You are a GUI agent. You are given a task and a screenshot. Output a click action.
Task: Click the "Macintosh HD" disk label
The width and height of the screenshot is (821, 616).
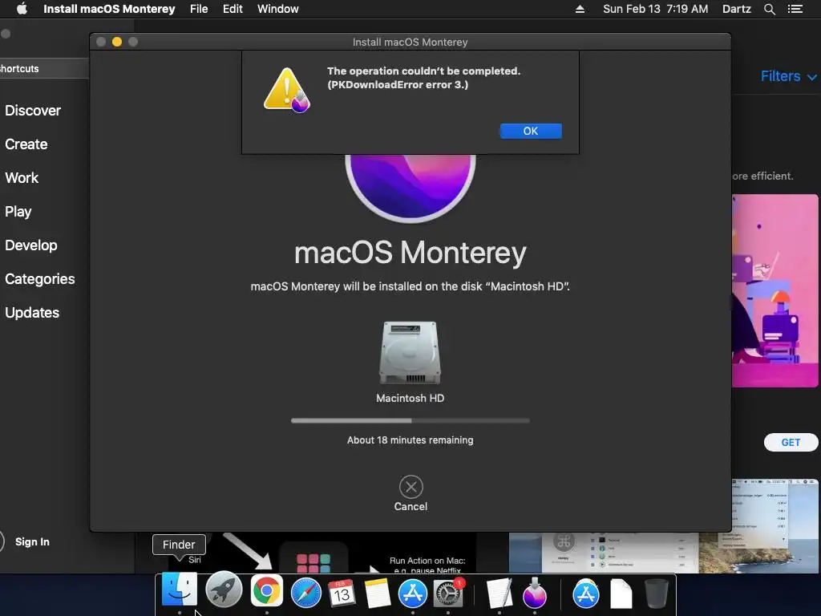pos(410,398)
